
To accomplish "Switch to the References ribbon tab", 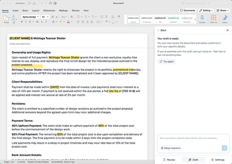I will point(49,10).
